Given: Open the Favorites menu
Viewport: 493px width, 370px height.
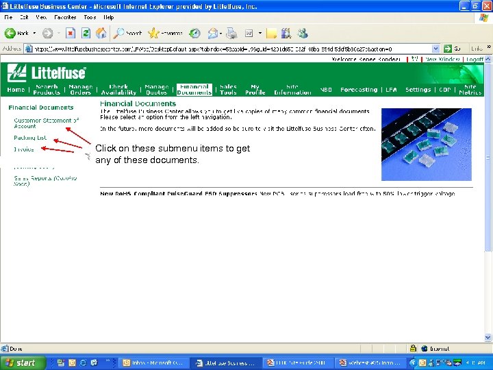Looking at the screenshot, I should [65, 17].
